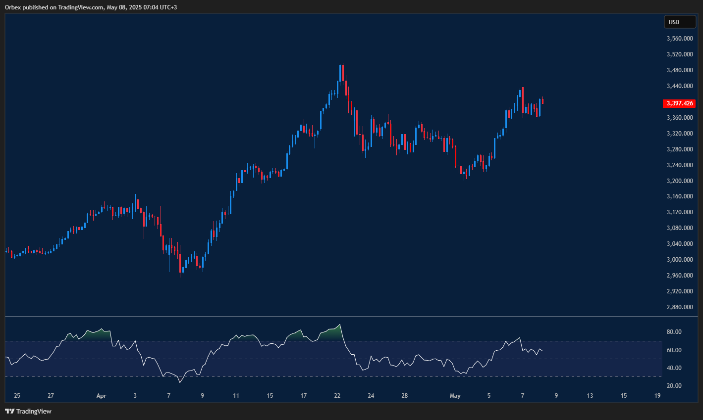The width and height of the screenshot is (703, 420).
Task: Click the TradingView logo in bottom-left corner
Action: (x=28, y=411)
